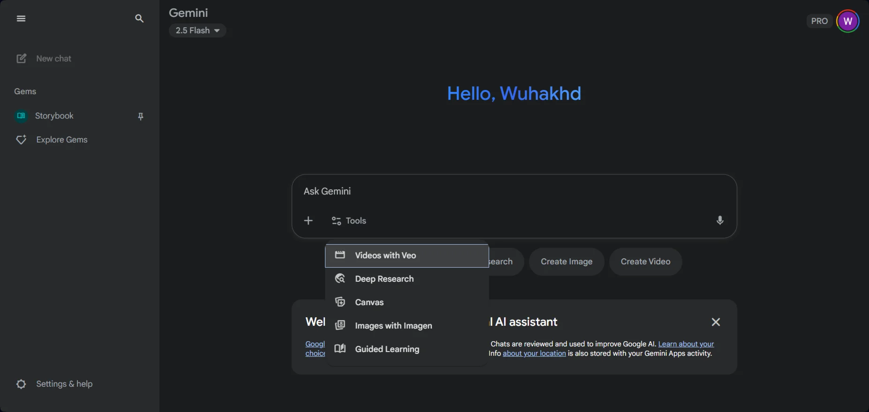Click the Gems section heading
The width and height of the screenshot is (869, 412).
click(25, 91)
